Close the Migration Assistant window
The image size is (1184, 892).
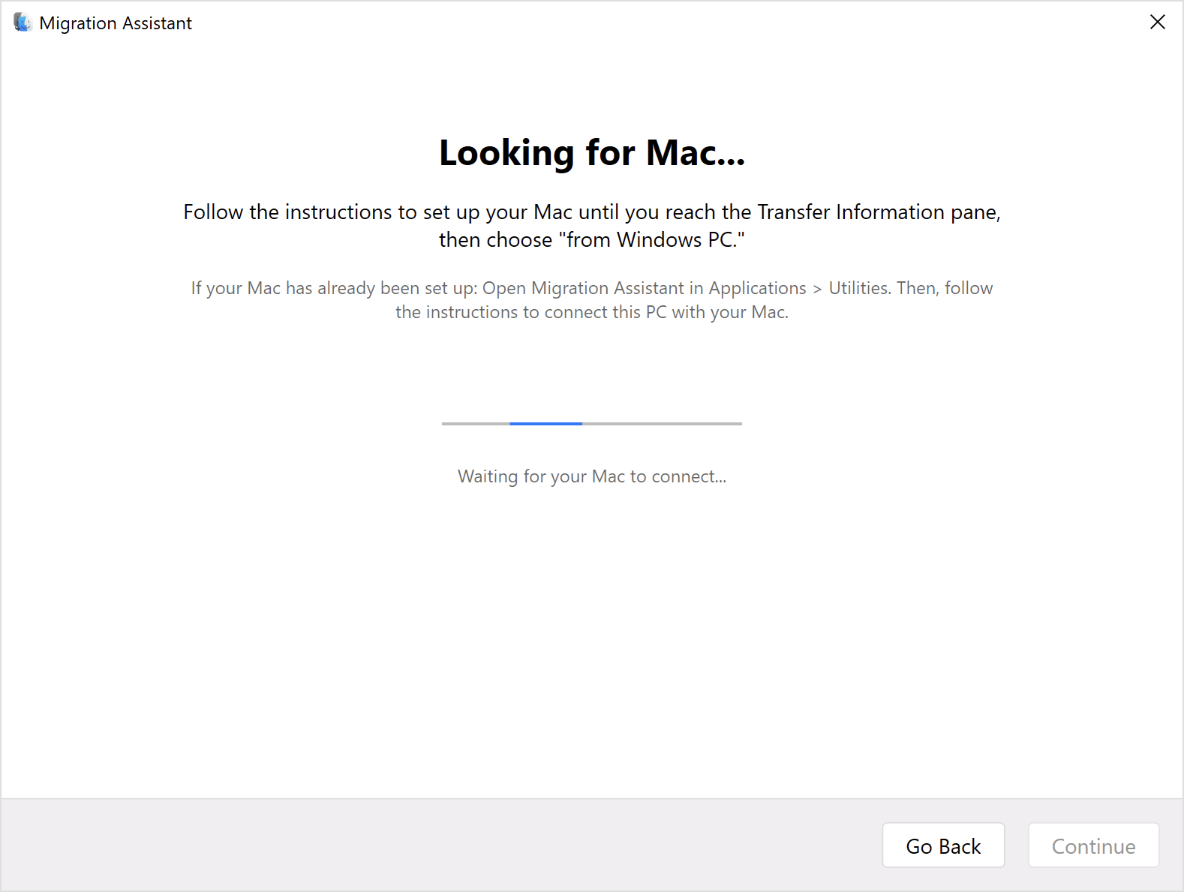(x=1158, y=23)
